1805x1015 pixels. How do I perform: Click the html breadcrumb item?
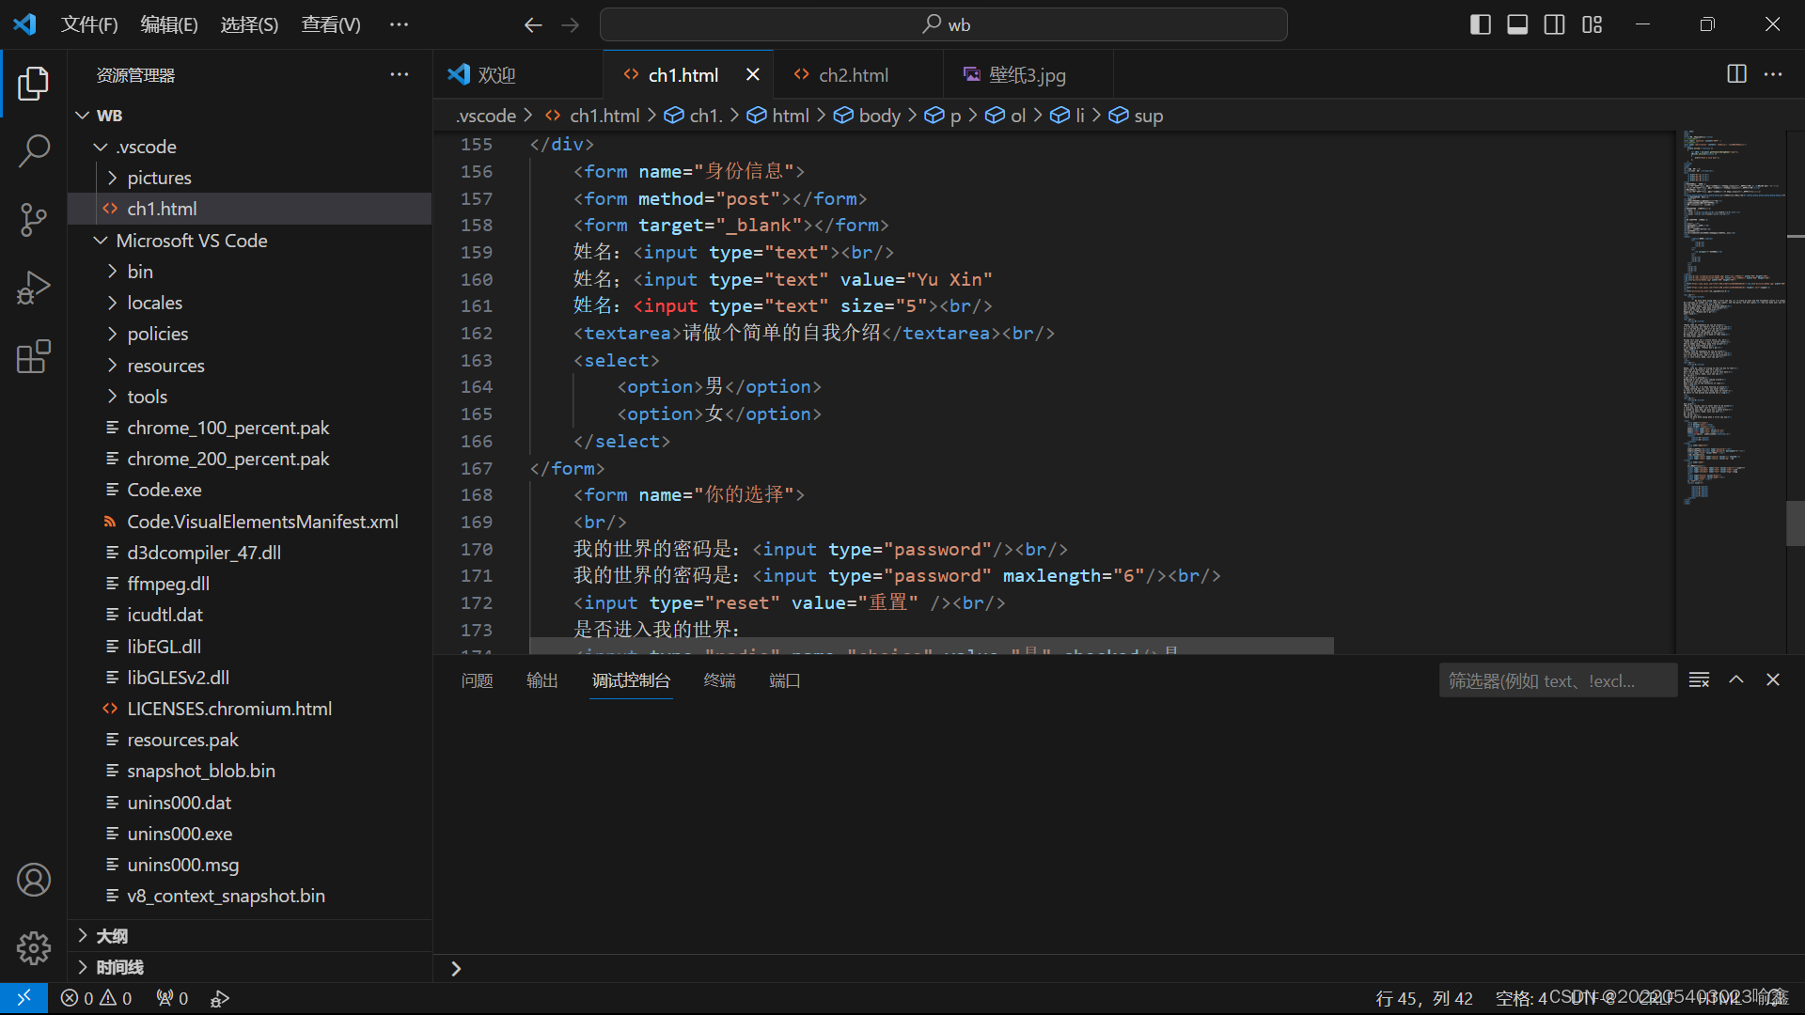[790, 116]
